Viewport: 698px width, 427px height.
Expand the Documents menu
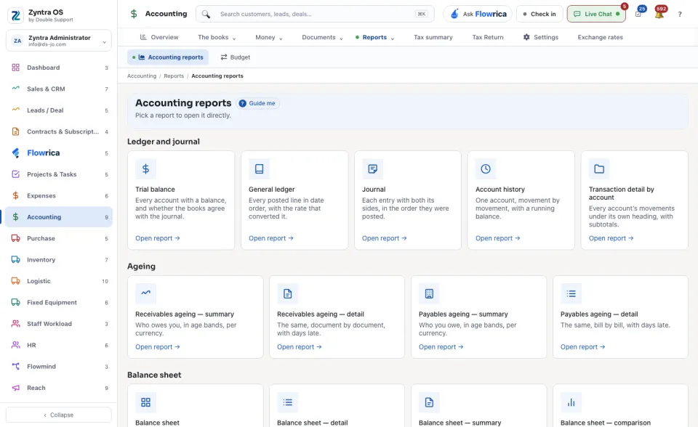[322, 37]
